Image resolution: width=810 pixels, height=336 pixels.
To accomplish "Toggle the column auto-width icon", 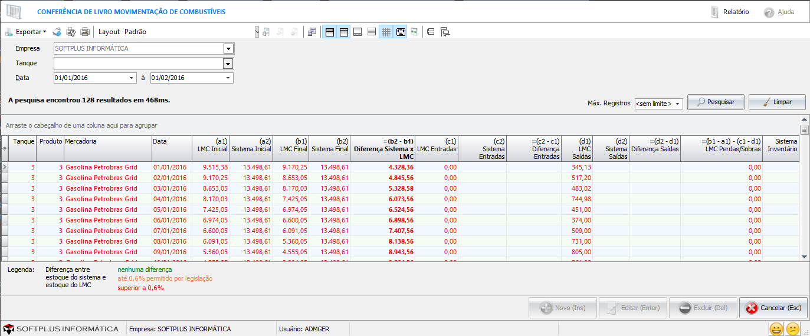I will pos(401,32).
